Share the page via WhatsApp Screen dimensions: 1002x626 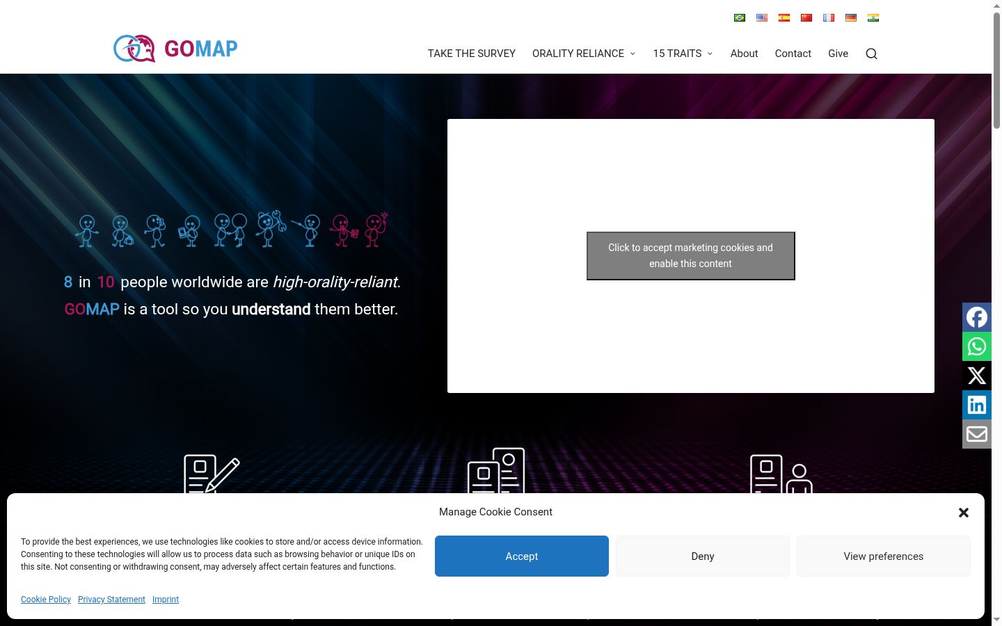pos(977,346)
